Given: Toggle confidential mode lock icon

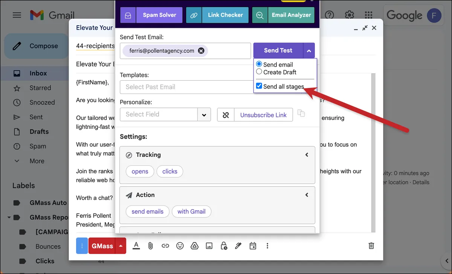Looking at the screenshot, I should pos(224,246).
